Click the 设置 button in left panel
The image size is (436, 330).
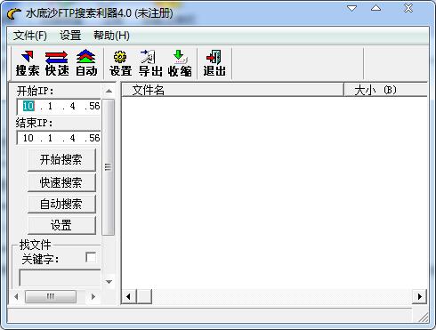coord(61,225)
